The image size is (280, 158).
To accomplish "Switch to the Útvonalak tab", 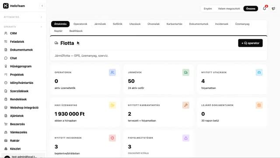I will coord(154,24).
